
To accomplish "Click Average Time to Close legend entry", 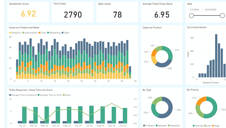I will (50, 95).
